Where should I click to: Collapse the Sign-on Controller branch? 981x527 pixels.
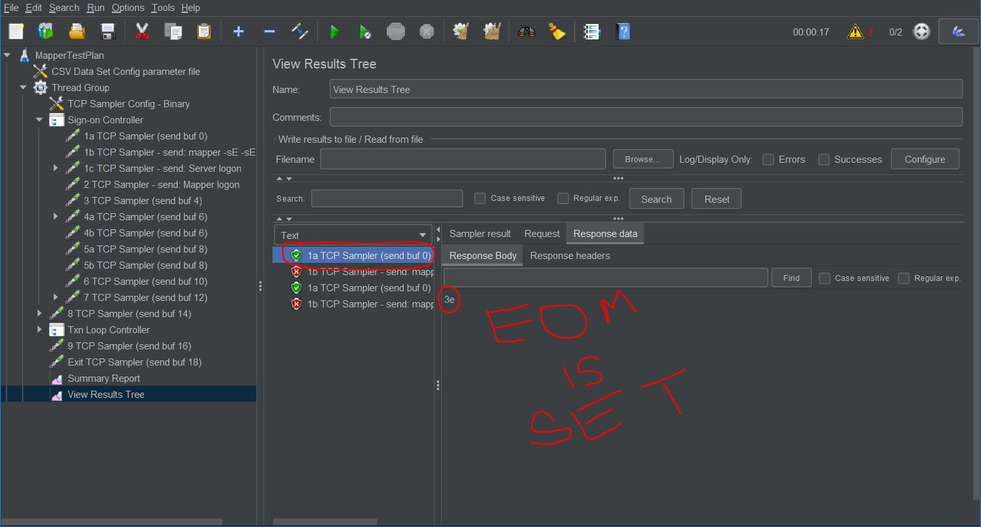click(x=39, y=119)
